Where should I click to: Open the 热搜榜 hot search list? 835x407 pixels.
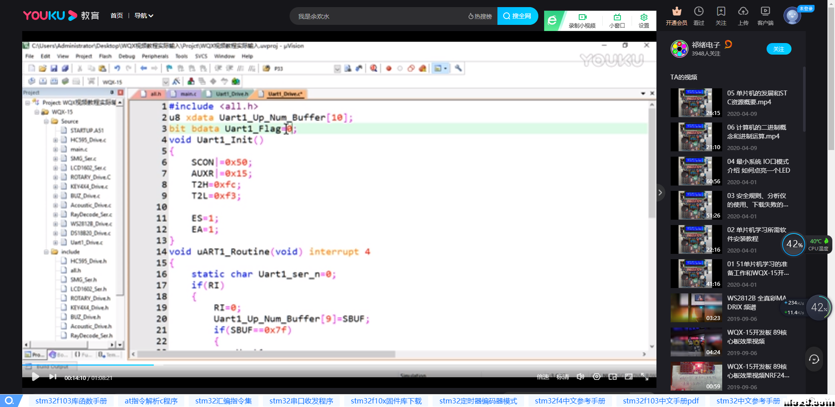coord(480,16)
